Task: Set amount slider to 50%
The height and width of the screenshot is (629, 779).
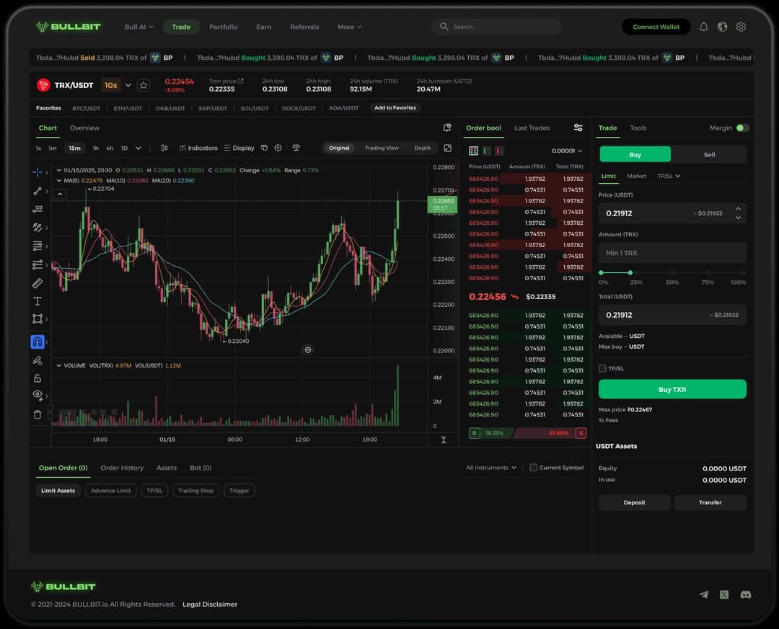Action: pos(673,272)
